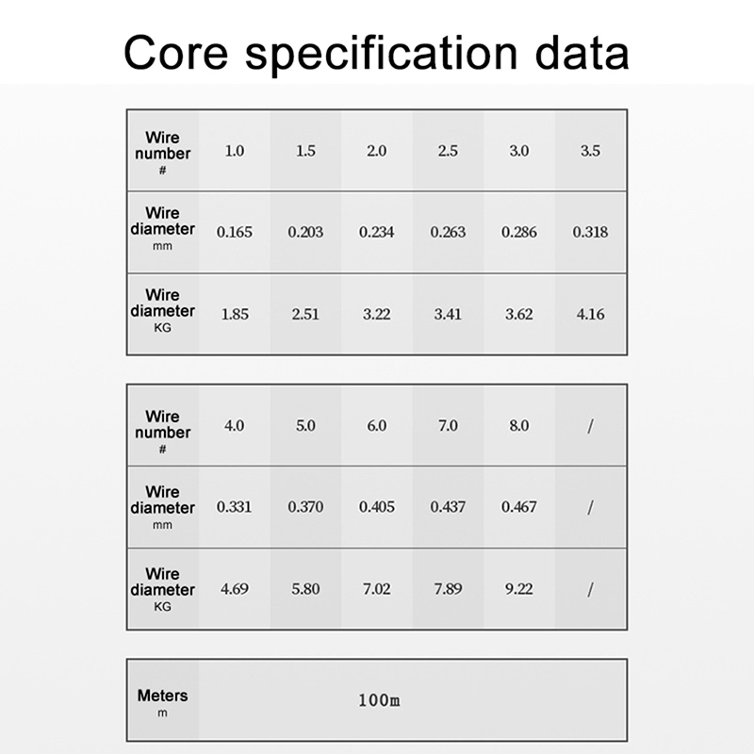Select the 9.22 KG value

519,589
